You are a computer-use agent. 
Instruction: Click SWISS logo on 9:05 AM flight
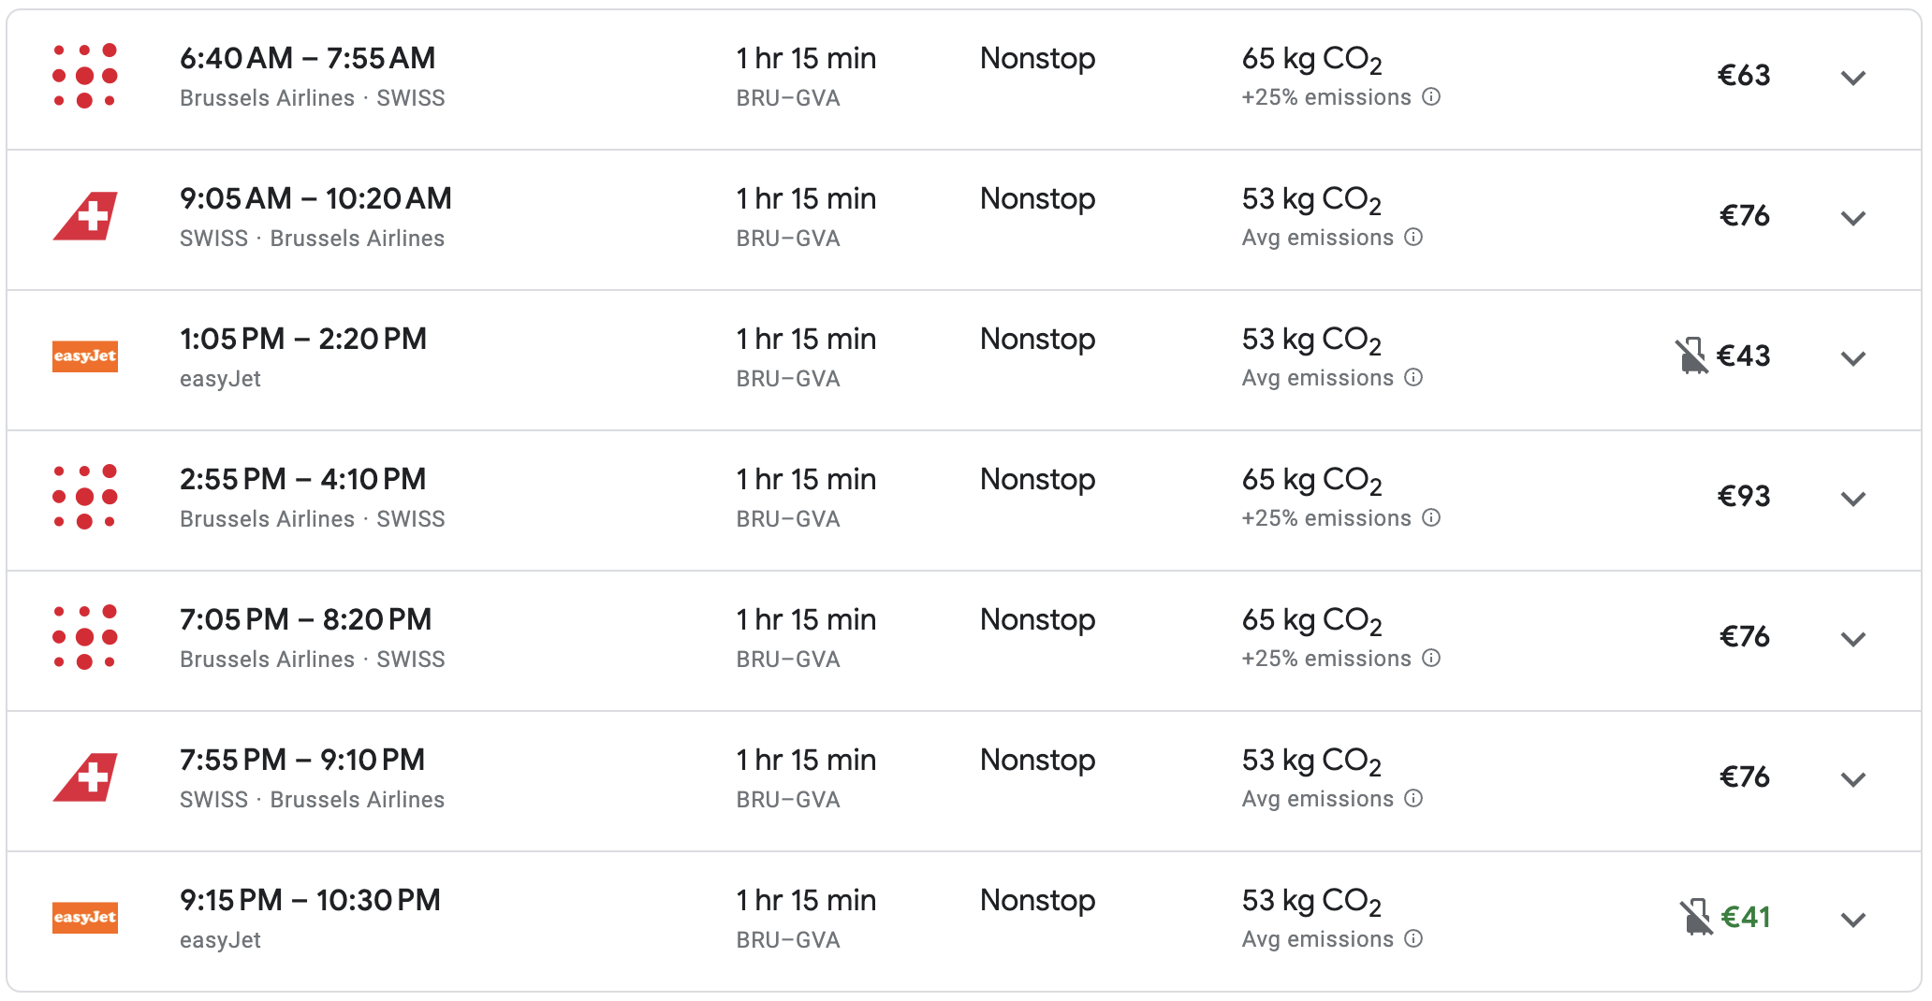click(85, 216)
